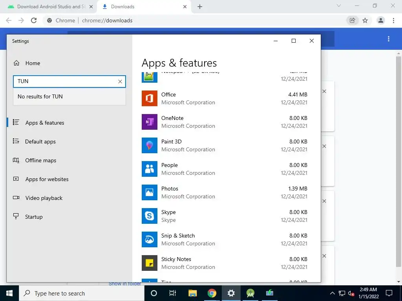Open Task View on taskbar

[x=173, y=293]
